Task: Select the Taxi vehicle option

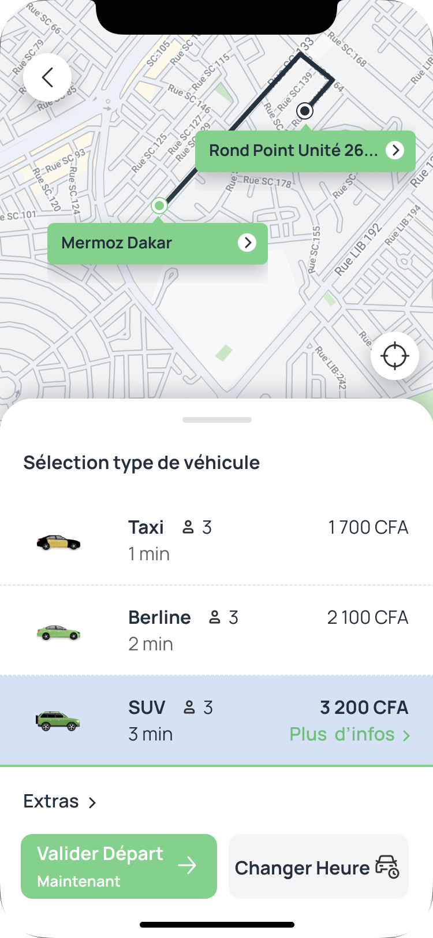Action: [x=216, y=540]
